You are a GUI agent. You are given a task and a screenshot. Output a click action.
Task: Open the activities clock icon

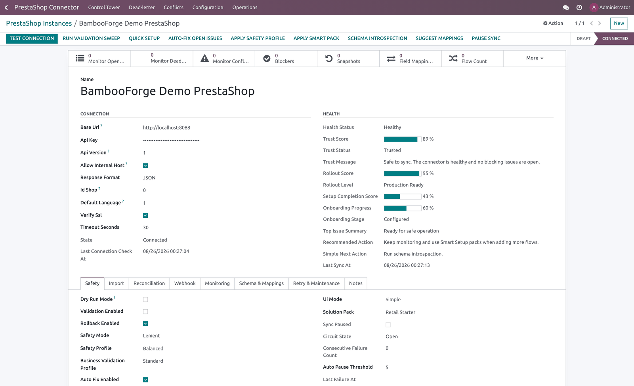tap(579, 8)
